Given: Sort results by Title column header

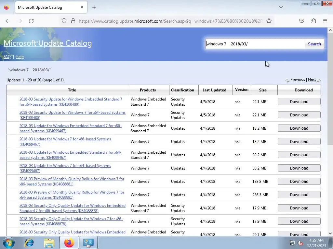Looking at the screenshot, I should pos(72,90).
